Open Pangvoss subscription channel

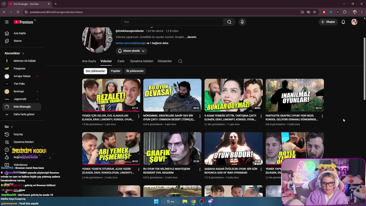point(22,69)
